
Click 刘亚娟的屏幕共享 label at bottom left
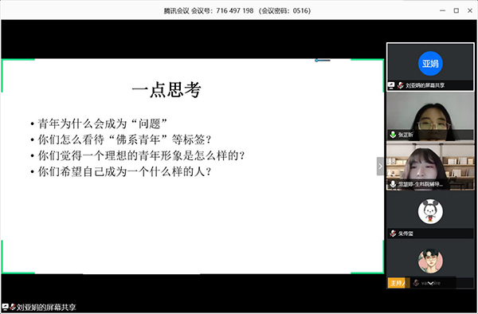click(46, 307)
